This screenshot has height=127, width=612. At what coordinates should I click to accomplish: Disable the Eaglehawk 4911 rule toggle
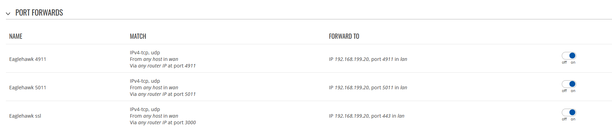click(569, 56)
